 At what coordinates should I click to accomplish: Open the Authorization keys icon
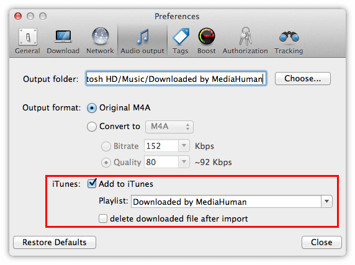[x=245, y=37]
